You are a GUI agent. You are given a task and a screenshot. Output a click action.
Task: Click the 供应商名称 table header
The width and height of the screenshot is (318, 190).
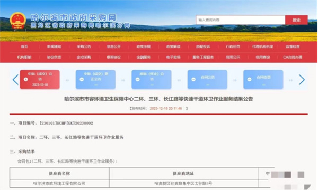[x=59, y=174]
